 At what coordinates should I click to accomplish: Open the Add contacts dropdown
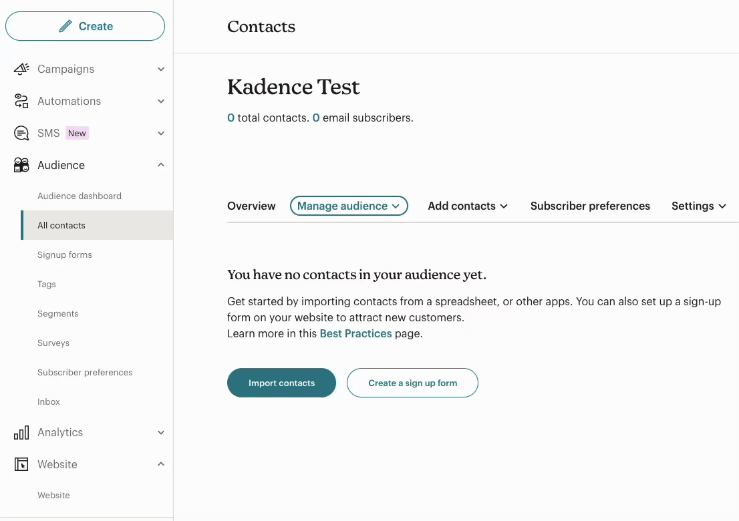coord(467,206)
